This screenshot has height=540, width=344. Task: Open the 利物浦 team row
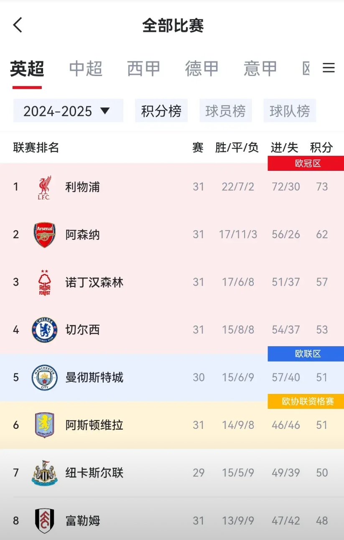tap(172, 187)
